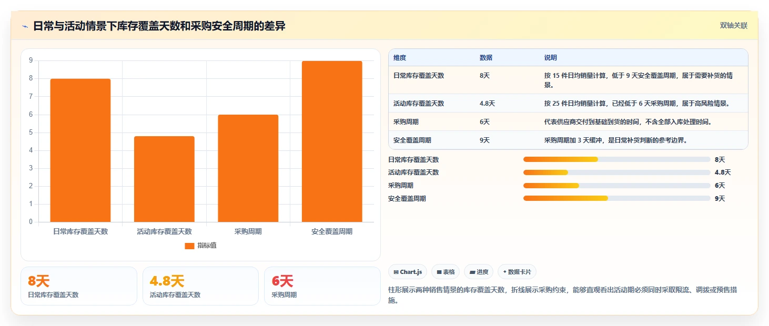Click the 说明 column header
Image resolution: width=769 pixels, height=326 pixels.
pos(551,58)
